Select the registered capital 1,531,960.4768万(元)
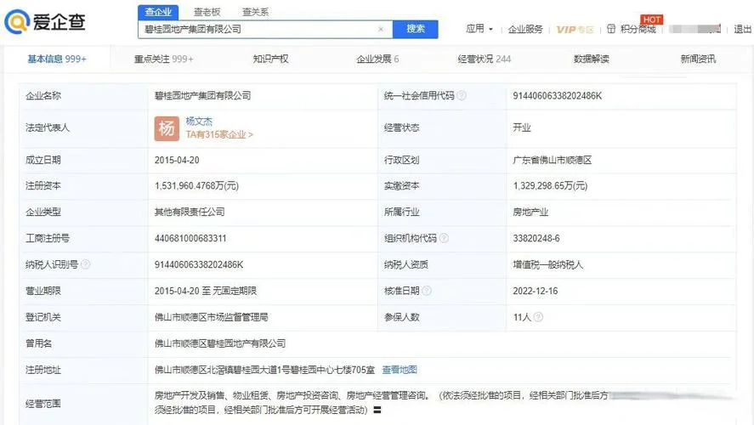 (x=196, y=186)
